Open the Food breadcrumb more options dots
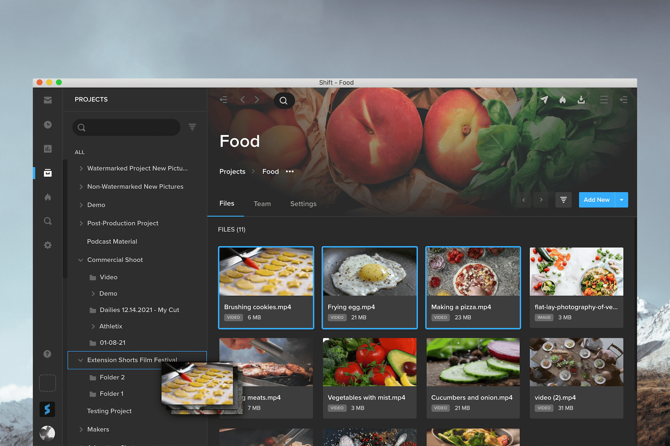The height and width of the screenshot is (446, 670). pyautogui.click(x=290, y=172)
